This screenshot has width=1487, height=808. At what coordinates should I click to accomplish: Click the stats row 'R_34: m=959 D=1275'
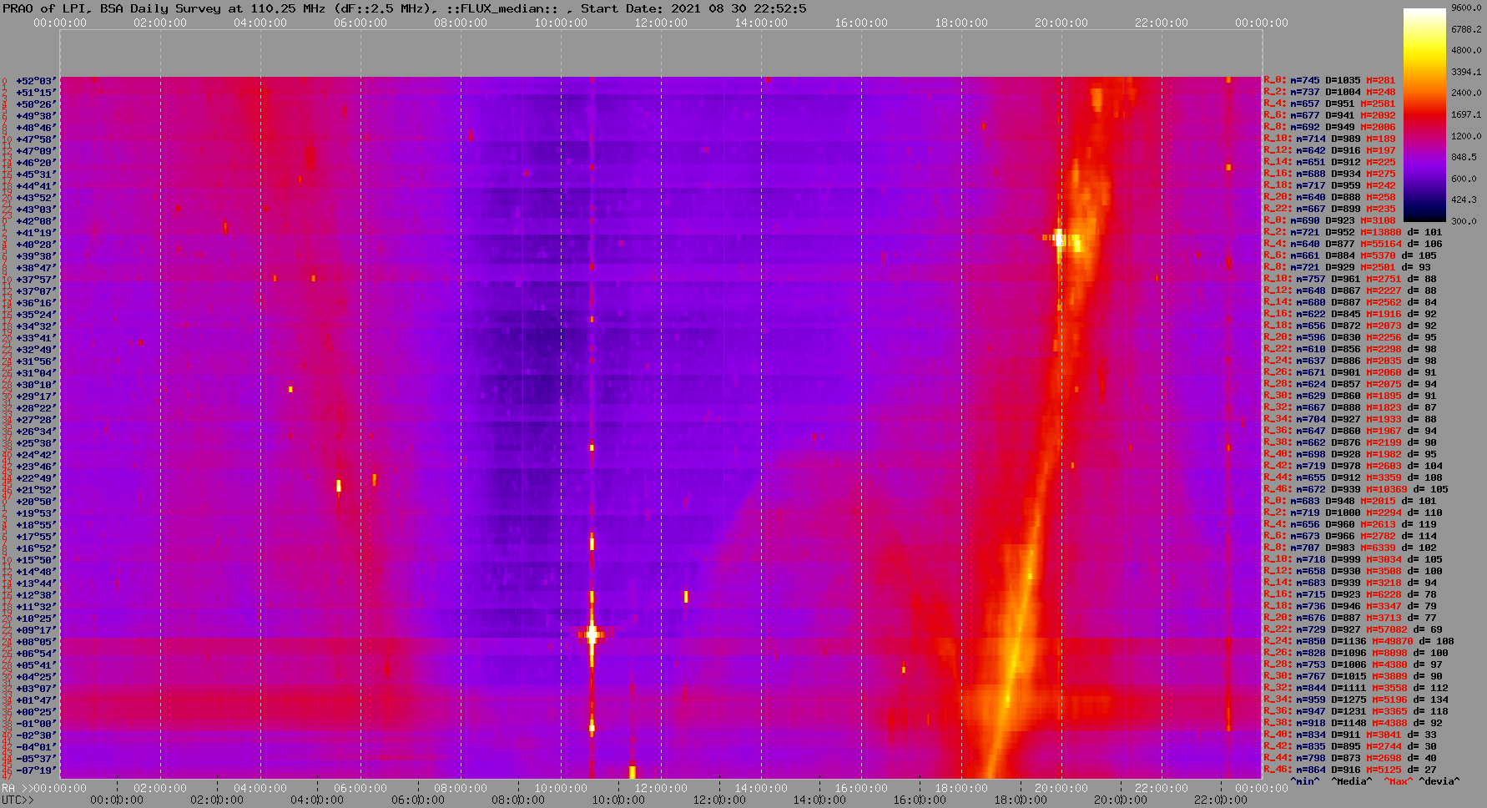tap(1355, 700)
